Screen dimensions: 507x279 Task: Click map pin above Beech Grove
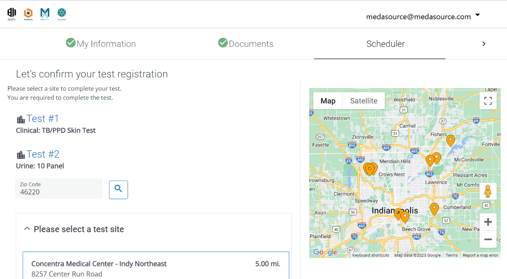[x=405, y=217]
